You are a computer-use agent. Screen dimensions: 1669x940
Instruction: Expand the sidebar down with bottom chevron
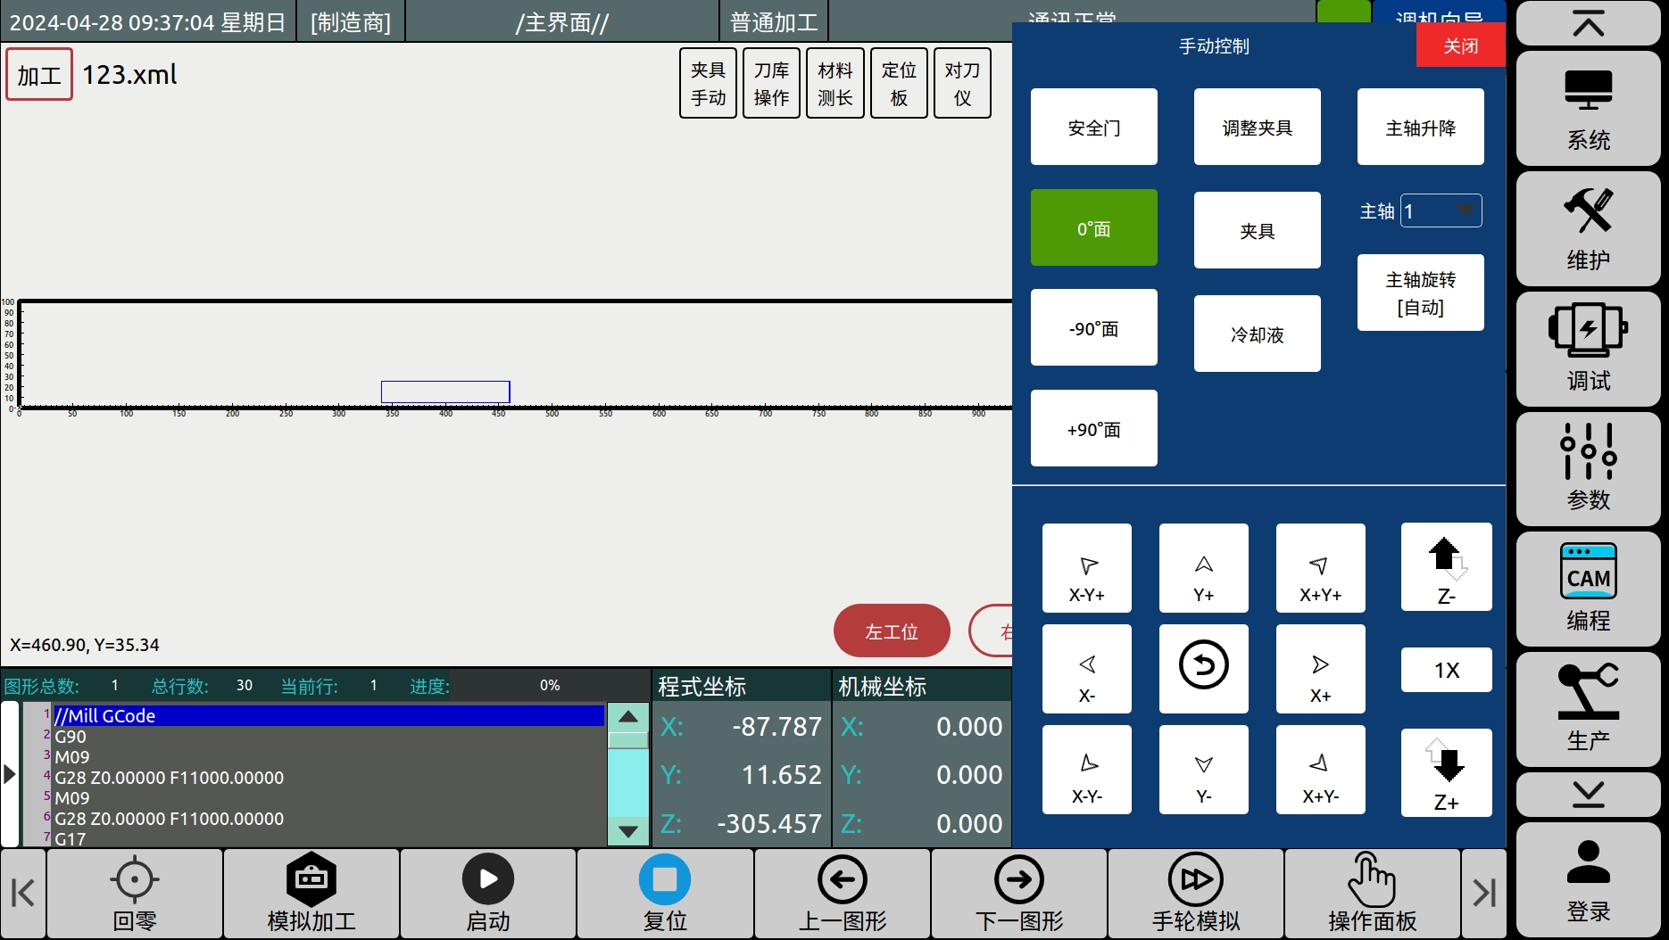(1588, 794)
